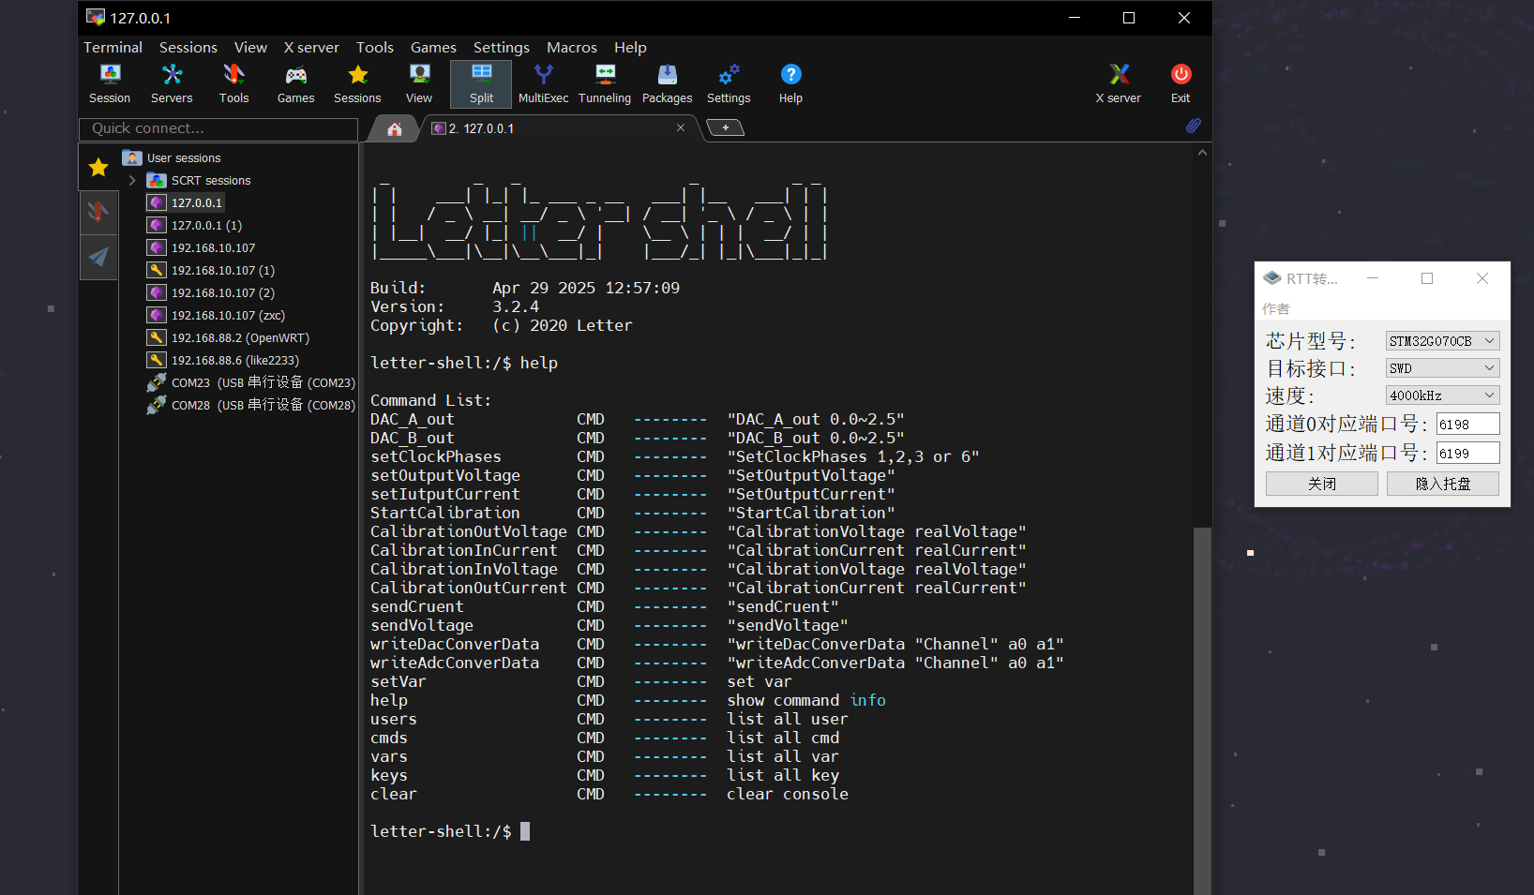1534x895 pixels.
Task: Click the Exit power icon
Action: click(1181, 83)
